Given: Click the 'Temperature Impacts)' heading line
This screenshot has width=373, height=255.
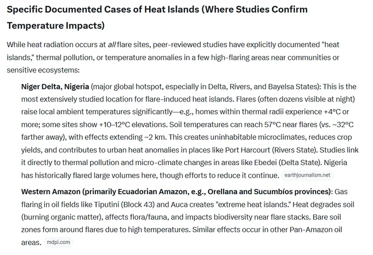Looking at the screenshot, I should click(x=55, y=26).
